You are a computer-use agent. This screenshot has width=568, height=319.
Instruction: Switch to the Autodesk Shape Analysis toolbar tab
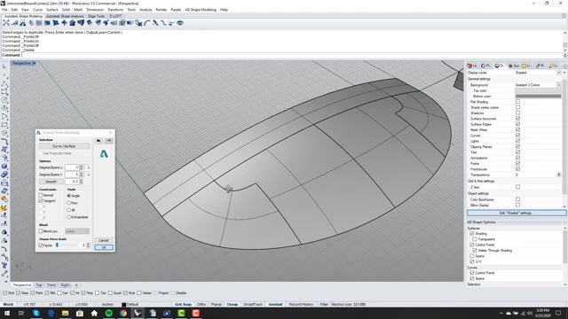65,16
